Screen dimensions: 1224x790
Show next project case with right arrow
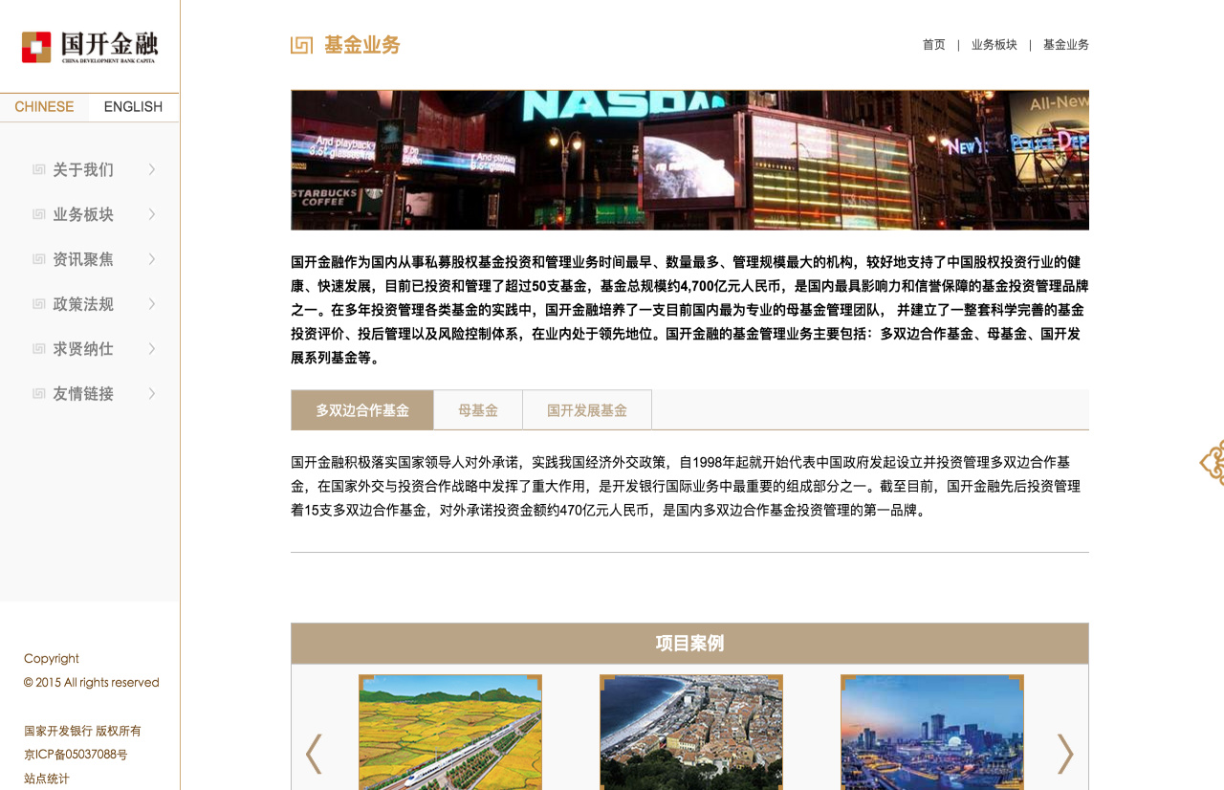pyautogui.click(x=1065, y=754)
